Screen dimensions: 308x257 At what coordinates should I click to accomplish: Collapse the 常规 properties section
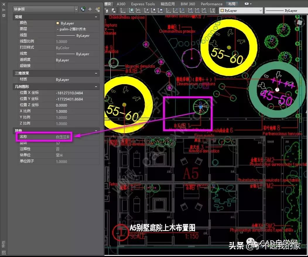coord(96,17)
